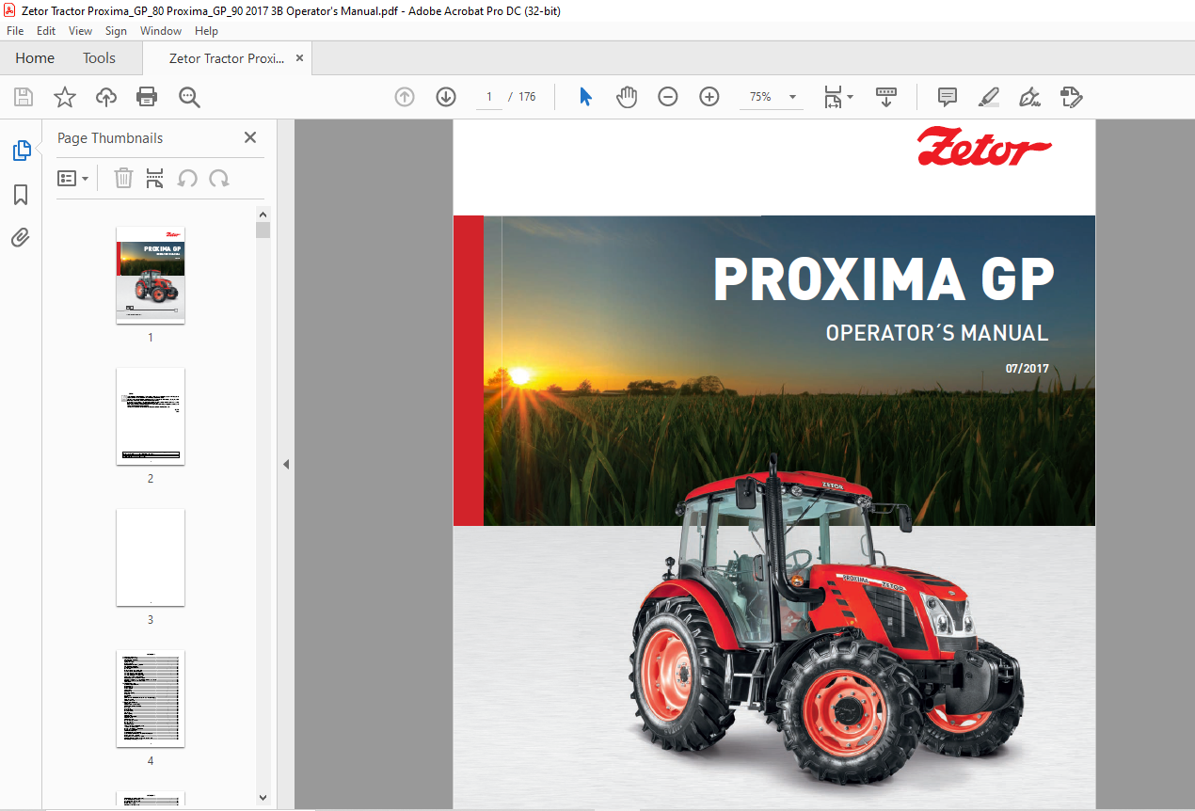
Task: Open the fit page options icon
Action: coord(833,97)
